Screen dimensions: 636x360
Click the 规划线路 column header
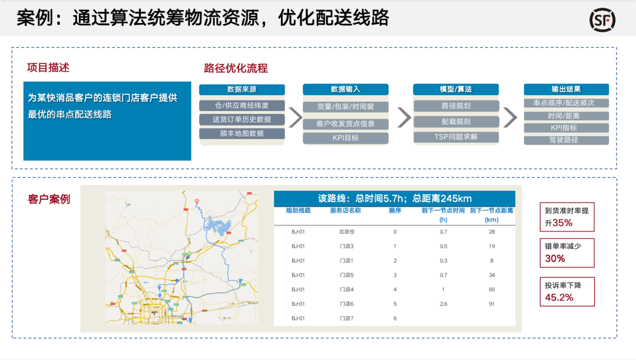click(298, 211)
